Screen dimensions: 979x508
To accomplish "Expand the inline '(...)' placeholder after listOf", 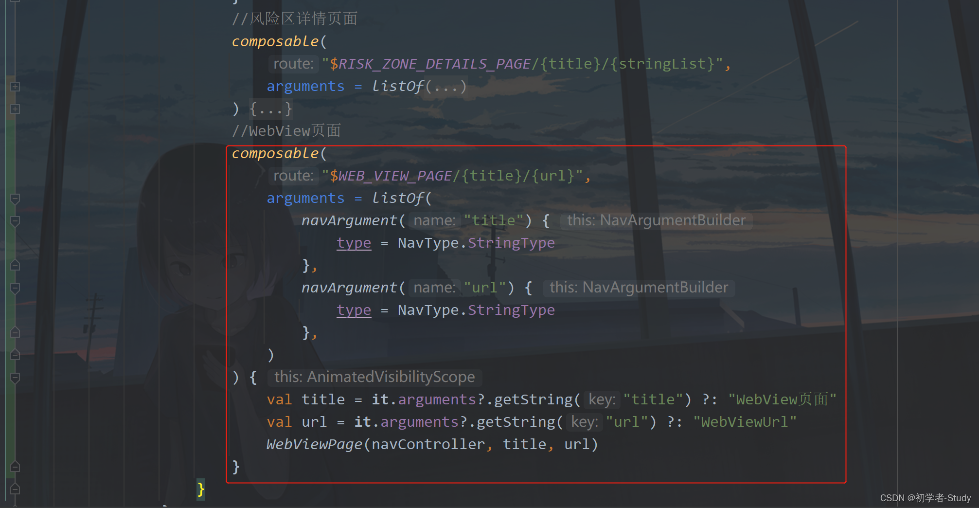I will click(x=446, y=87).
